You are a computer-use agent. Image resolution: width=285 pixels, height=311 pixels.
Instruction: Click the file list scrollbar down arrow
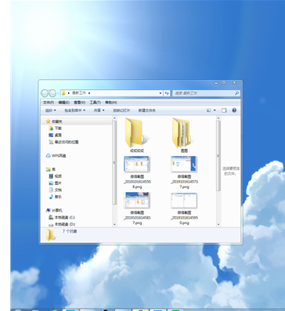tap(218, 224)
